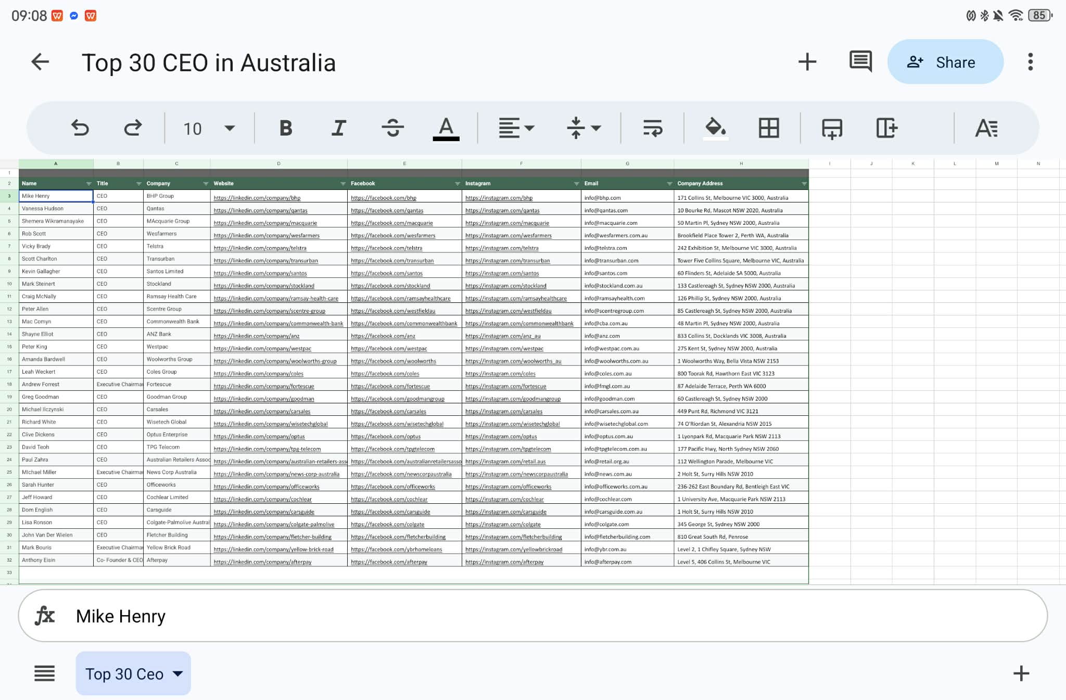Open the Name column filter
1066x700 pixels.
[x=88, y=184]
